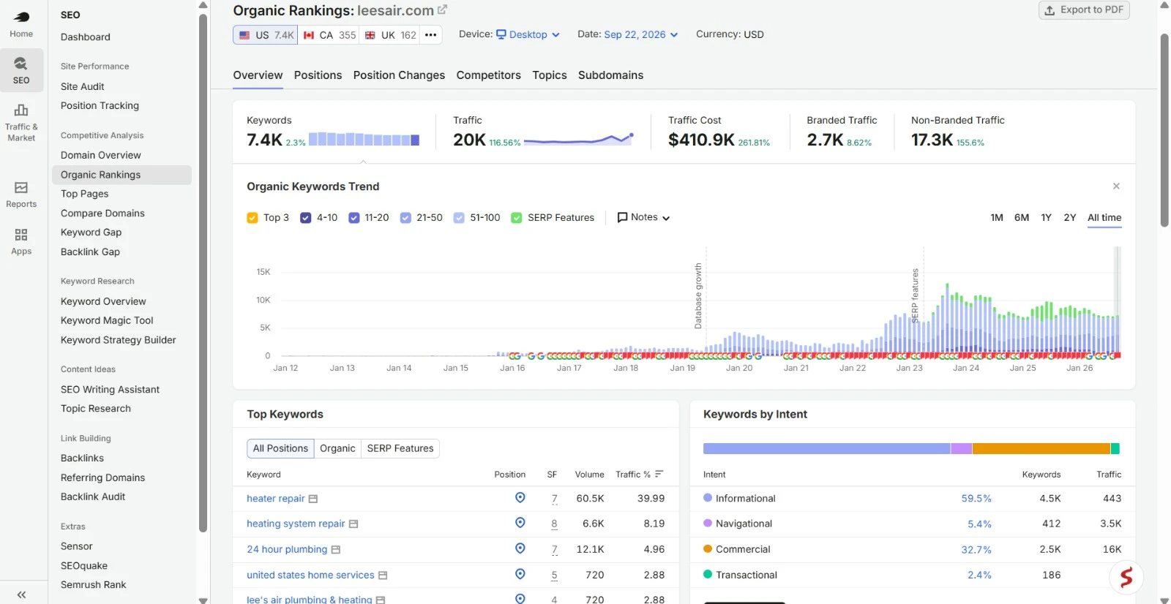Screen dimensions: 1171x604
Task: Click the position feature icon in 24 hour plumbing row
Action: [520, 548]
